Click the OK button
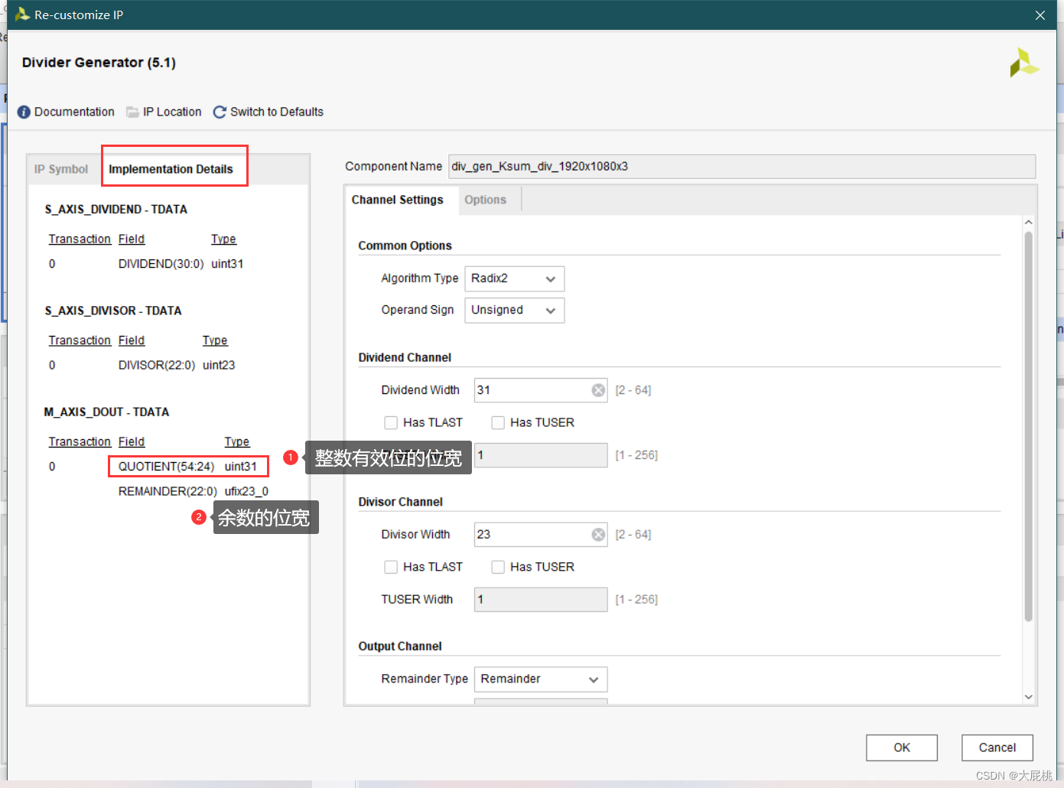Screen dimensions: 1064x788 pyautogui.click(x=902, y=747)
